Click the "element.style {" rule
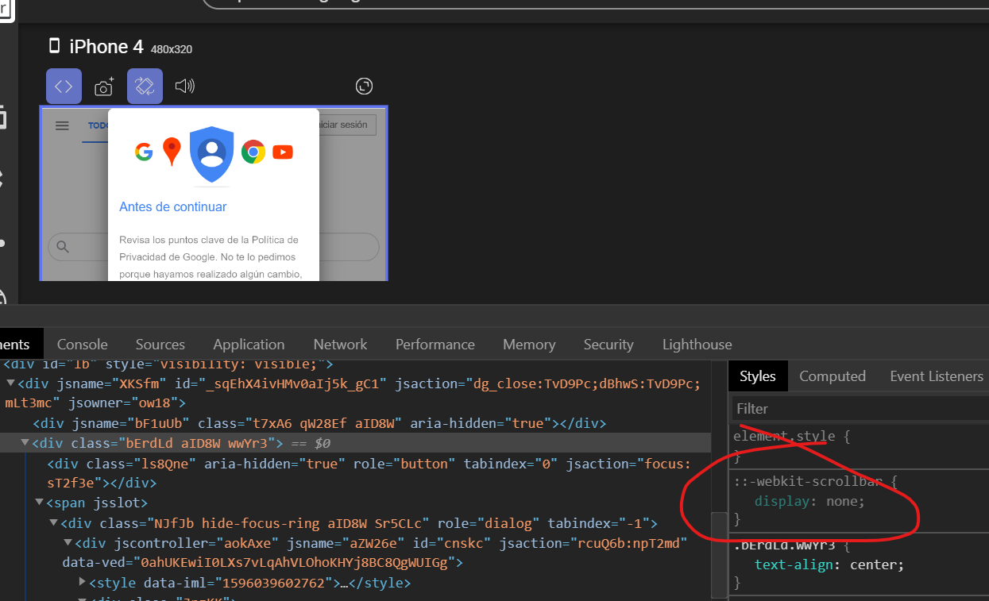This screenshot has width=989, height=601. pos(792,437)
